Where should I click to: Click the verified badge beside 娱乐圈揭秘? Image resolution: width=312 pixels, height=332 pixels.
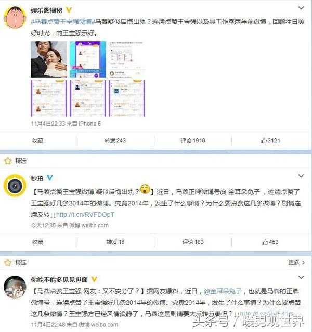coord(69,10)
